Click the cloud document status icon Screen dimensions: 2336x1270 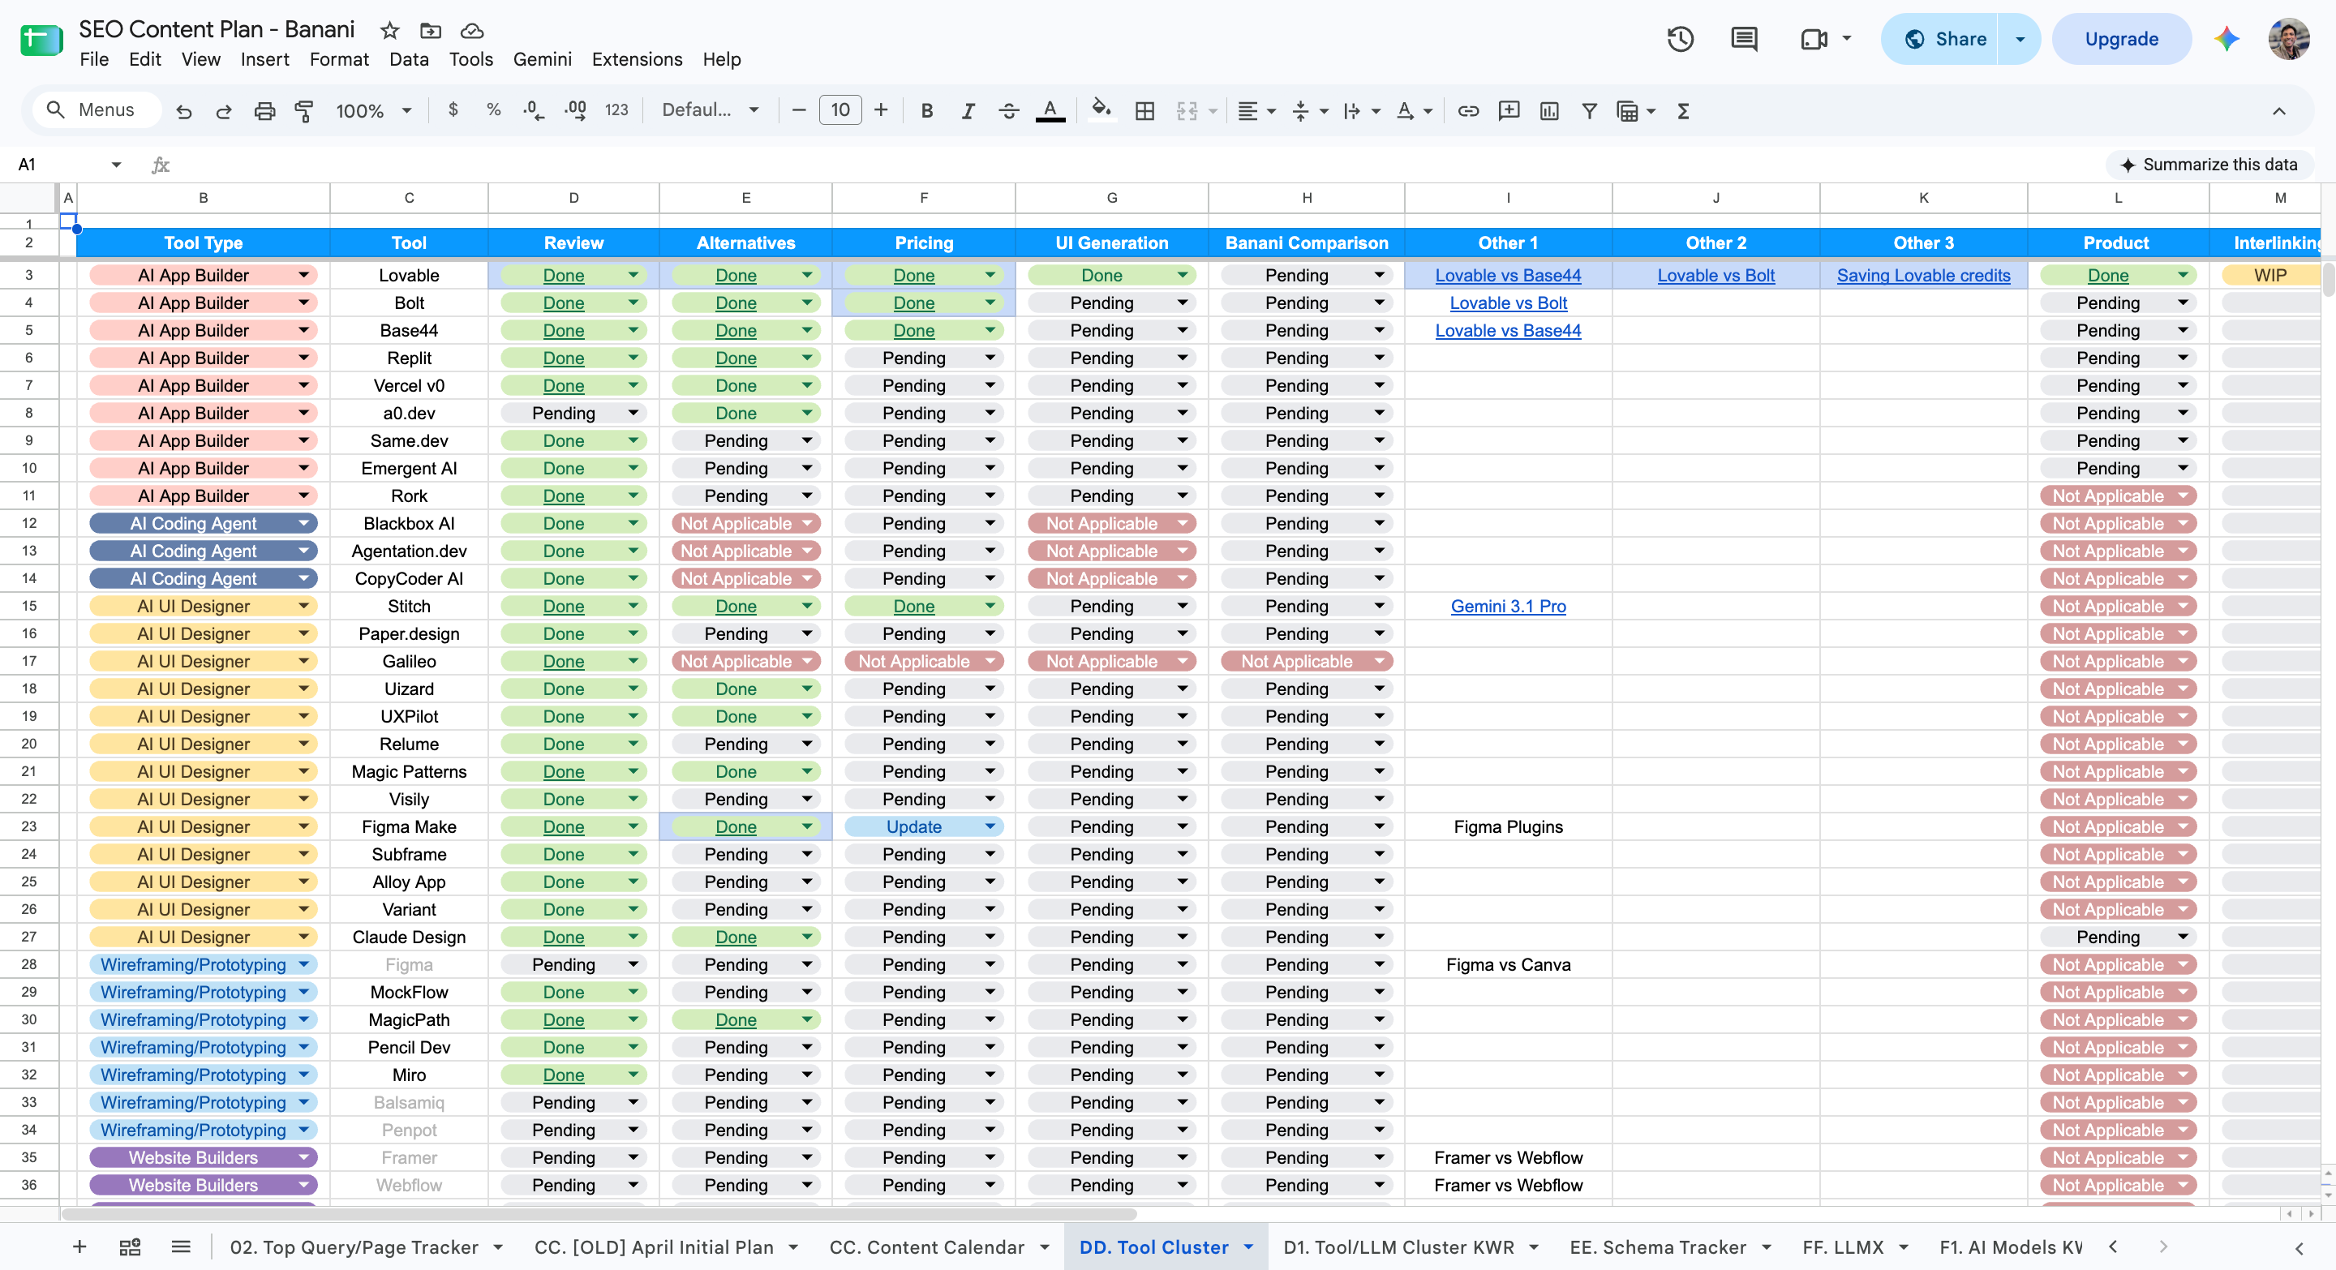point(471,30)
